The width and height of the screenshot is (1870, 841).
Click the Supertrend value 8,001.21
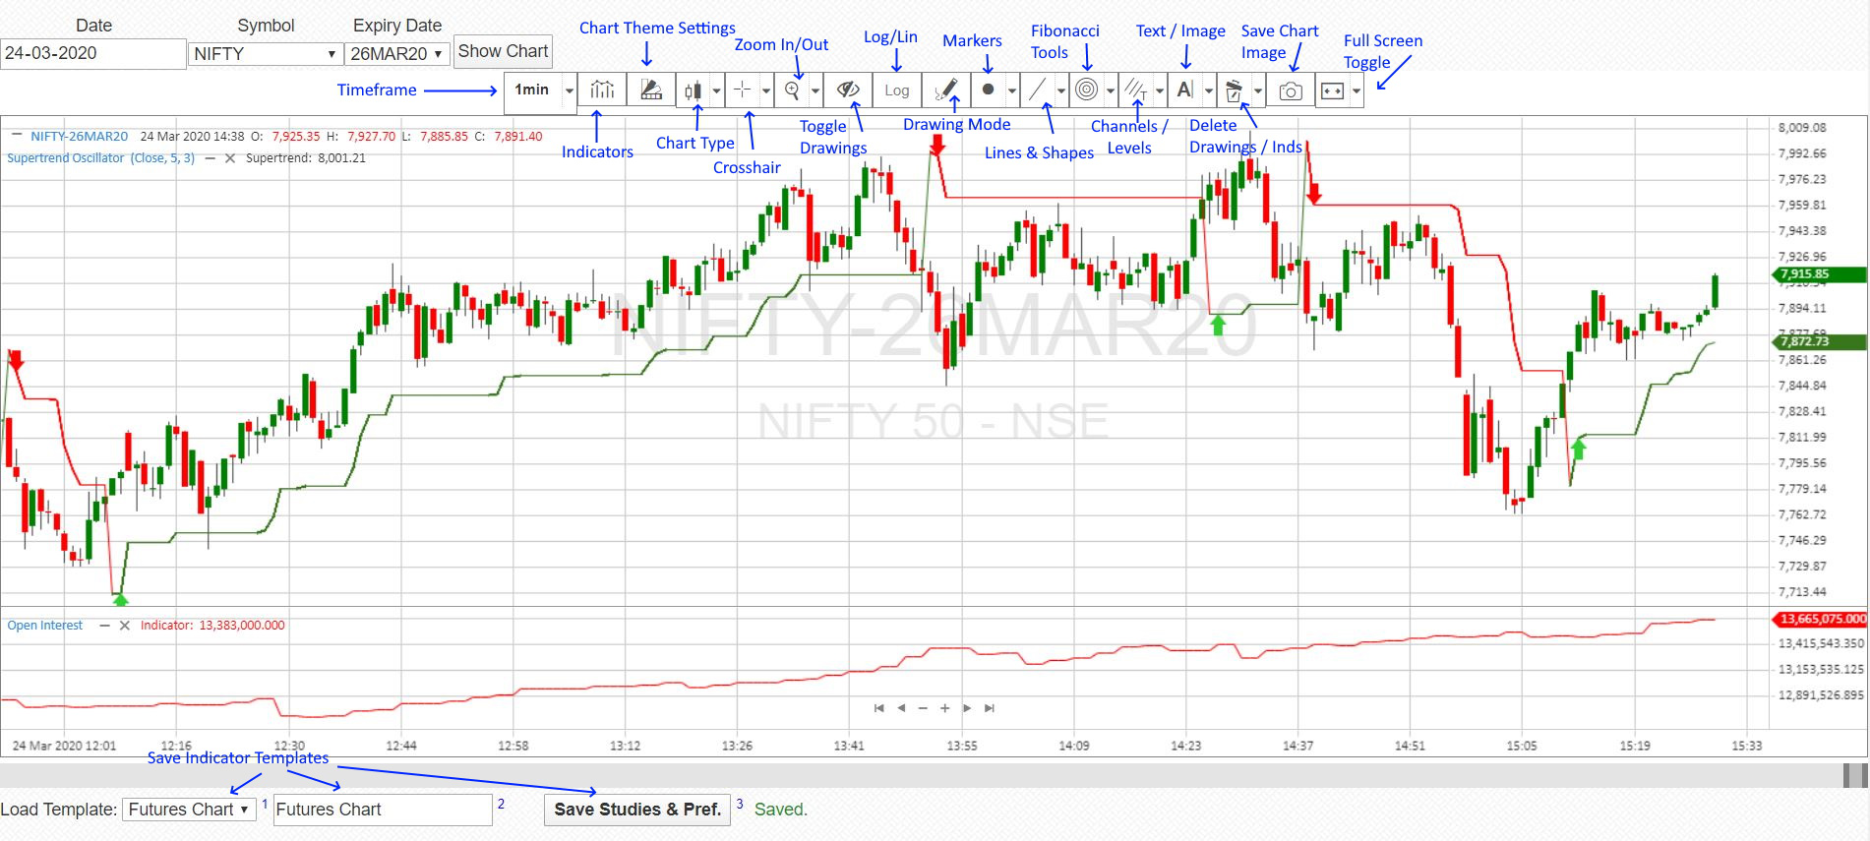pyautogui.click(x=341, y=158)
